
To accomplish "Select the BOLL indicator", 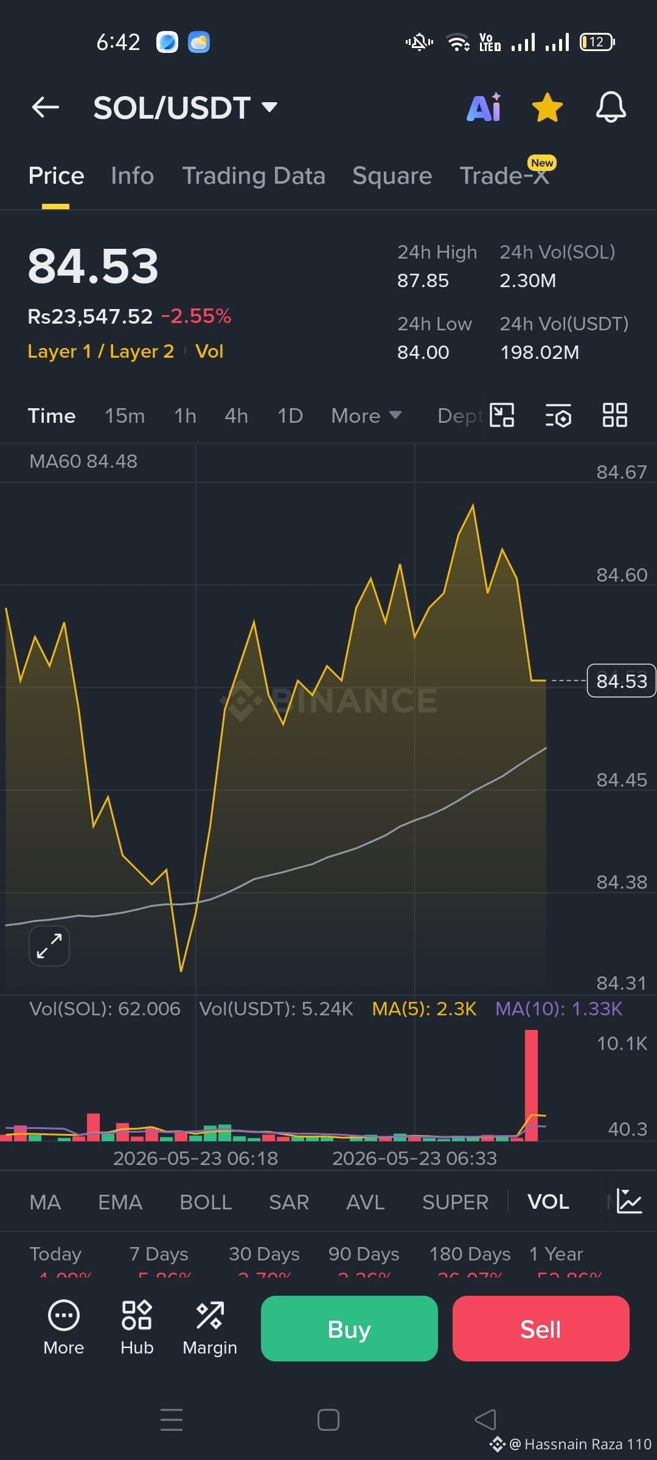I will click(206, 1202).
